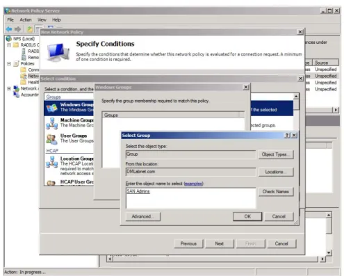Select the Location Groups condition icon
The height and width of the screenshot is (276, 344).
52,161
